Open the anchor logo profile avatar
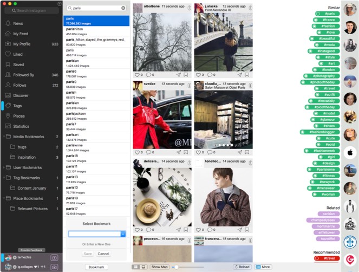The image size is (359, 272). pos(350,242)
